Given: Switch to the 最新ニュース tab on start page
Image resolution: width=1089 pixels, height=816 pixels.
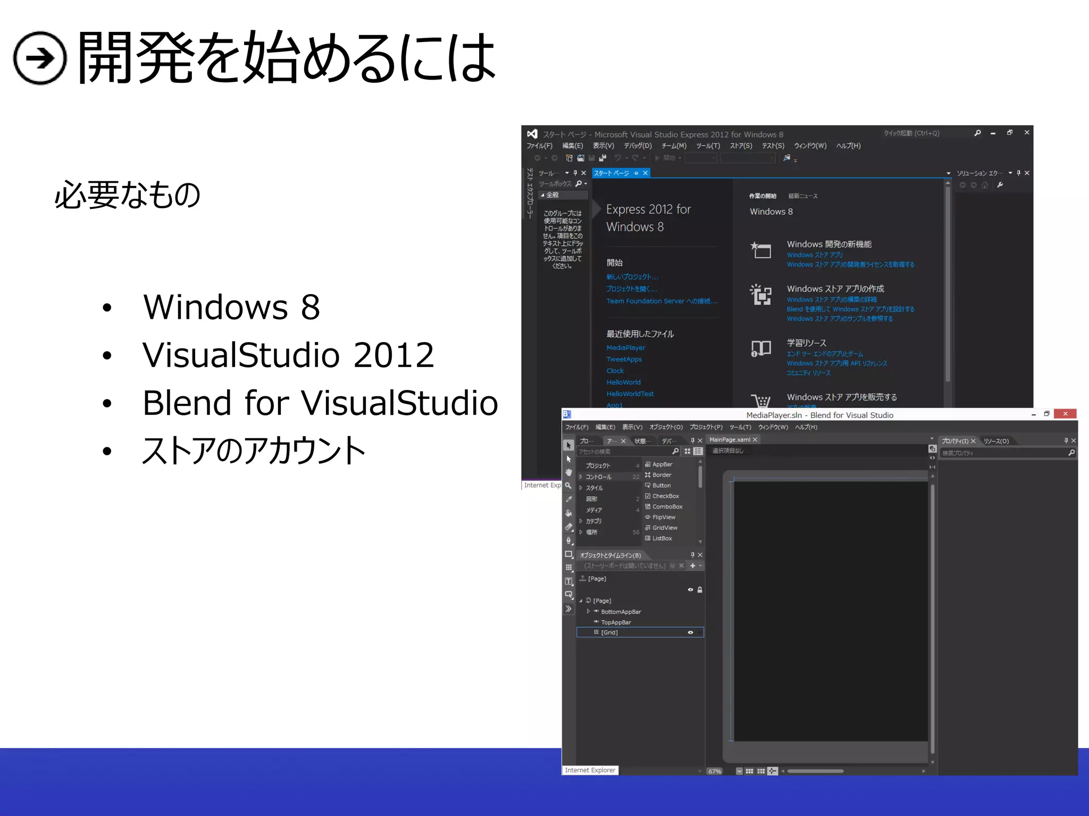Looking at the screenshot, I should tap(802, 196).
